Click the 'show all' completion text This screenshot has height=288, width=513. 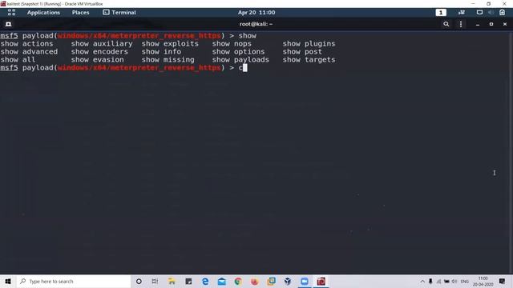click(x=18, y=60)
